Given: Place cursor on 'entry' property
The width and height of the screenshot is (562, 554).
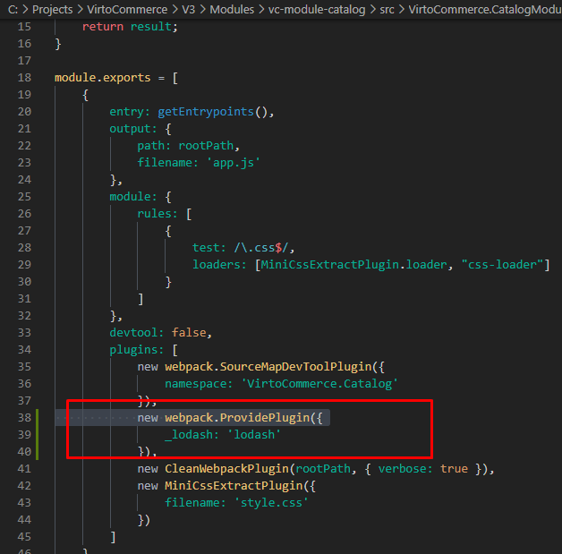Looking at the screenshot, I should coord(126,112).
